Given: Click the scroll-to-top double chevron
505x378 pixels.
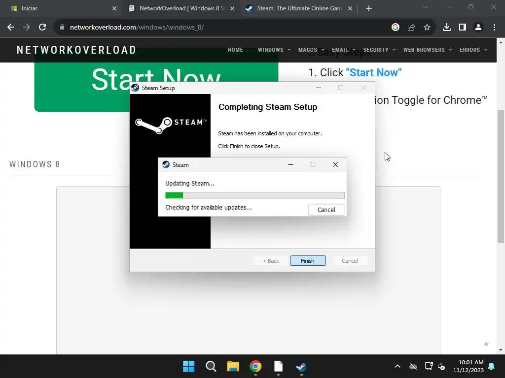Looking at the screenshot, I should coord(486,344).
